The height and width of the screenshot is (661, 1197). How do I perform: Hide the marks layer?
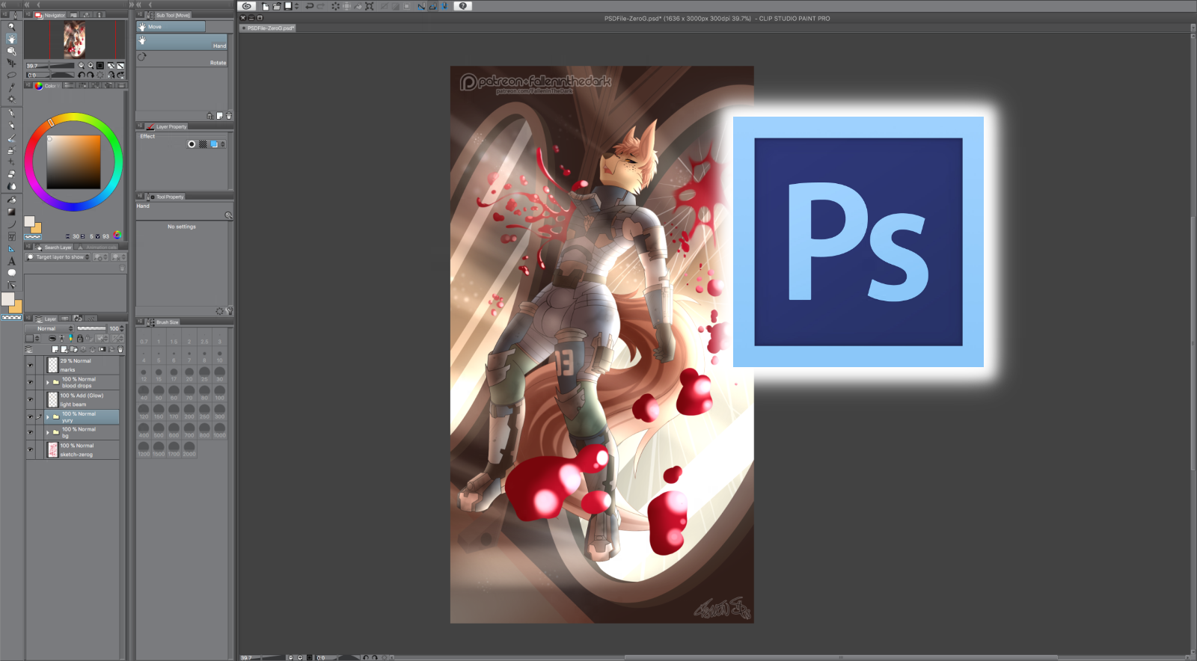tap(31, 365)
